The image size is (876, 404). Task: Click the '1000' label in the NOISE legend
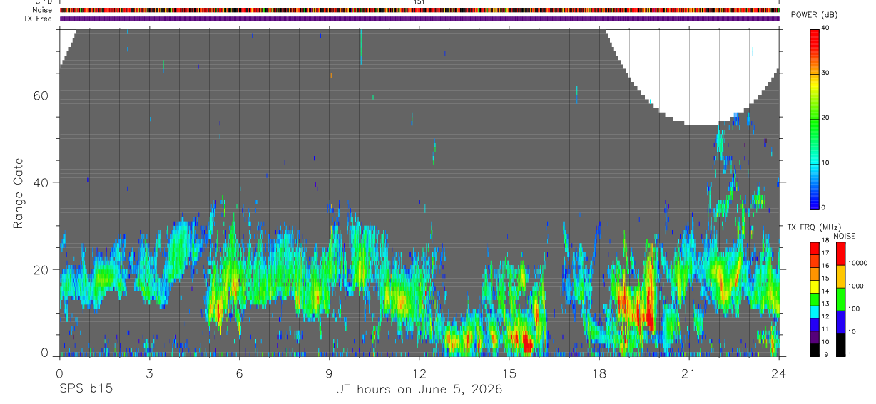pyautogui.click(x=856, y=286)
